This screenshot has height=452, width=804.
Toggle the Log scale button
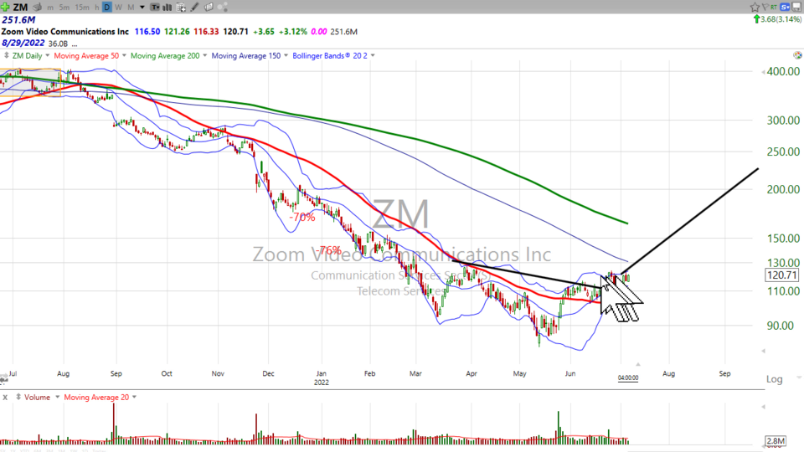pyautogui.click(x=774, y=379)
